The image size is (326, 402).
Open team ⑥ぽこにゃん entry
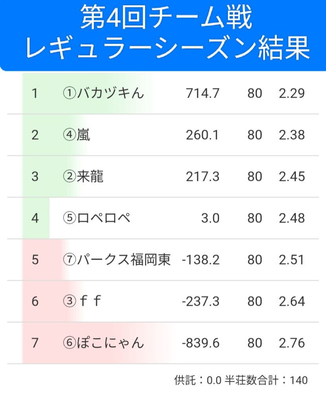(104, 343)
